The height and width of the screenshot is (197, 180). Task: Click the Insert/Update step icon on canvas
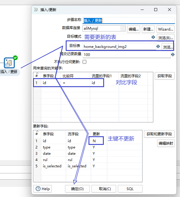(10, 62)
